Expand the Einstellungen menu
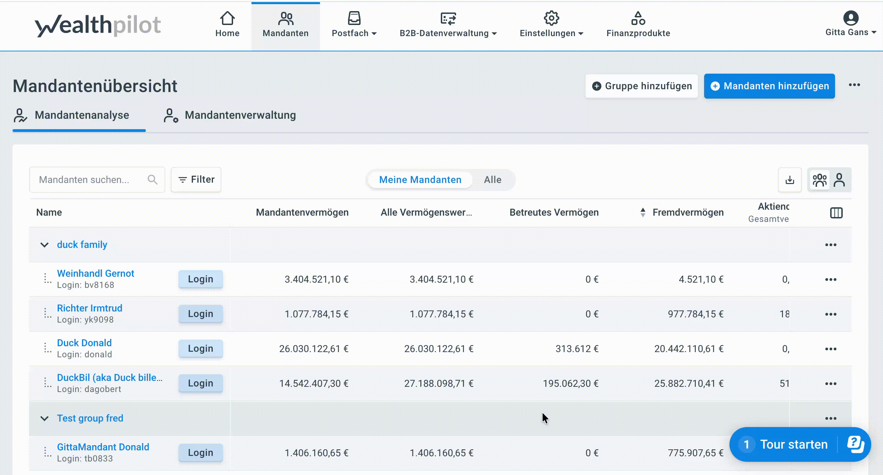 click(551, 24)
